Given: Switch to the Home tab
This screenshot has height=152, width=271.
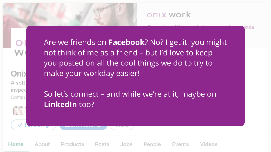Looking at the screenshot, I should [16, 144].
